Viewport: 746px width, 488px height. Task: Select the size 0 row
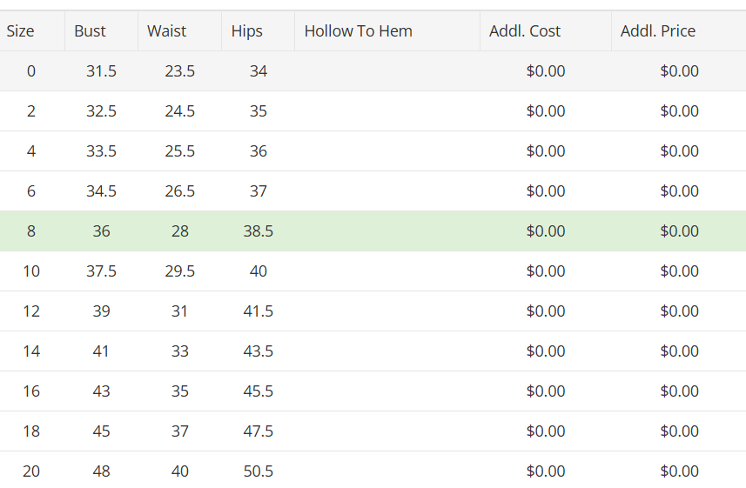coord(373,70)
